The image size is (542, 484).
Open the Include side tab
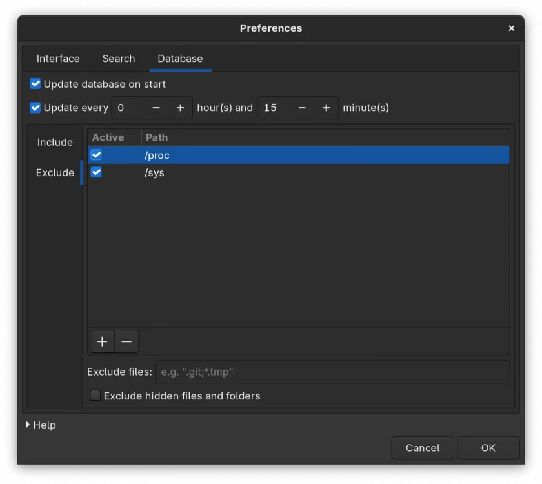pyautogui.click(x=55, y=143)
